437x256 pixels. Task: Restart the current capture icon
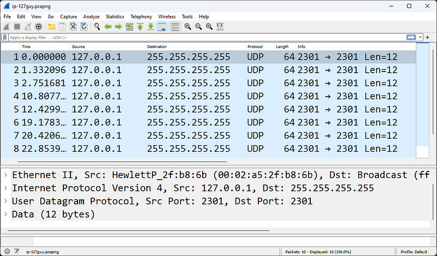click(28, 27)
